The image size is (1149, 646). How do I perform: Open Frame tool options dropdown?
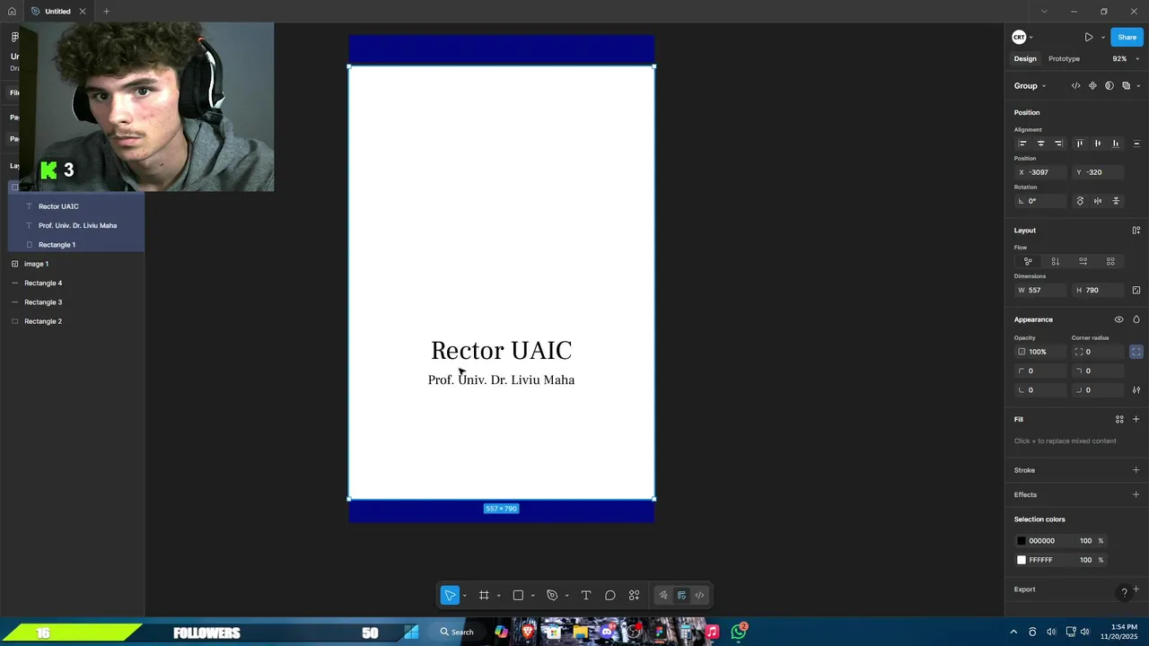click(498, 596)
